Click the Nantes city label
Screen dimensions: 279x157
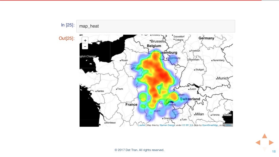(100, 91)
